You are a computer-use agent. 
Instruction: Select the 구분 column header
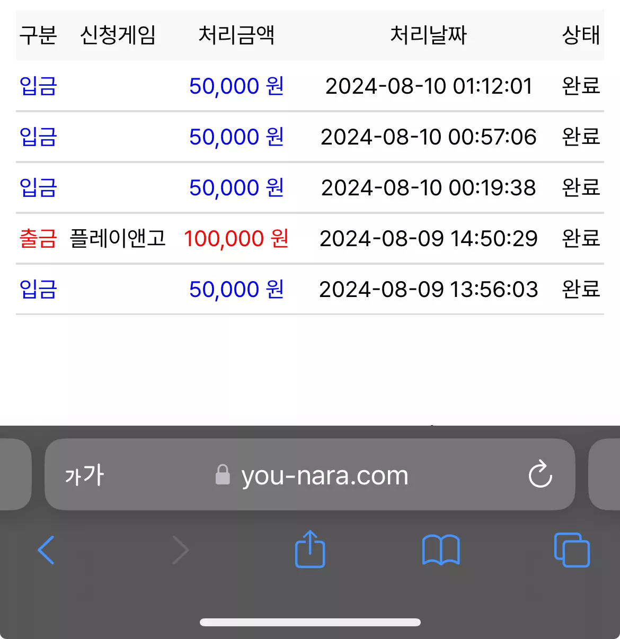pos(38,35)
